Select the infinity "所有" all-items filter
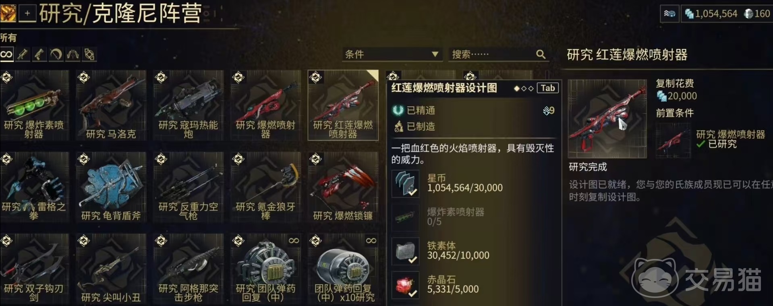 (7, 54)
